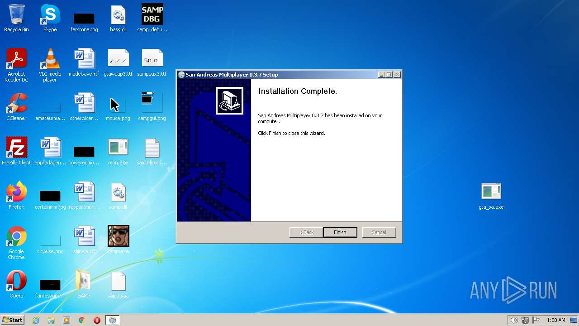Launch Chrome from the taskbar
The height and width of the screenshot is (326, 579).
(x=82, y=320)
